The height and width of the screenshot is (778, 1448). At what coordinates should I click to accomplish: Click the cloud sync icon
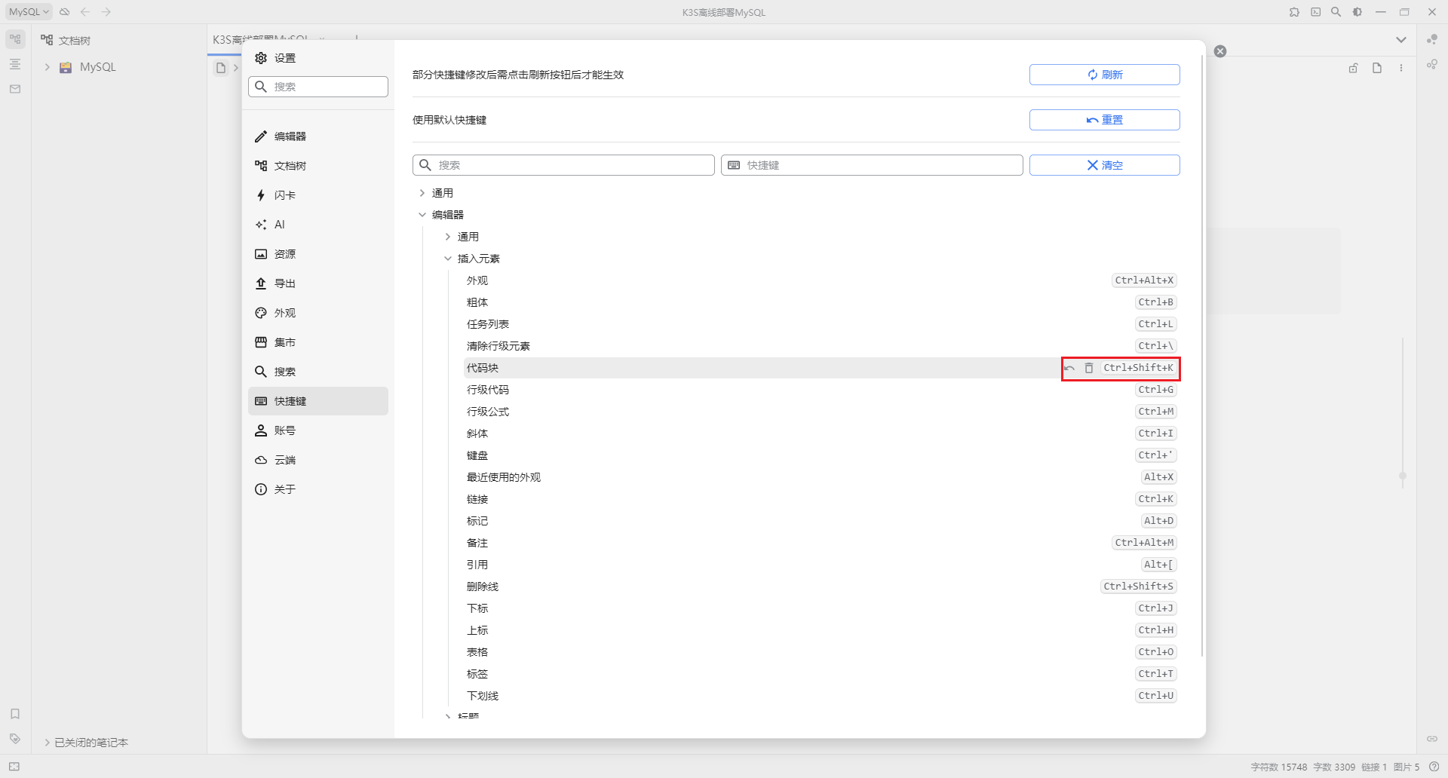[65, 12]
